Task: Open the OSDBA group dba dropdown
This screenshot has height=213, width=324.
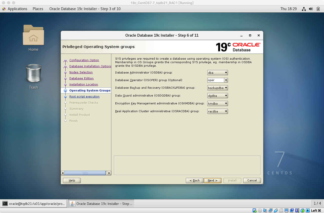Action: (218, 73)
